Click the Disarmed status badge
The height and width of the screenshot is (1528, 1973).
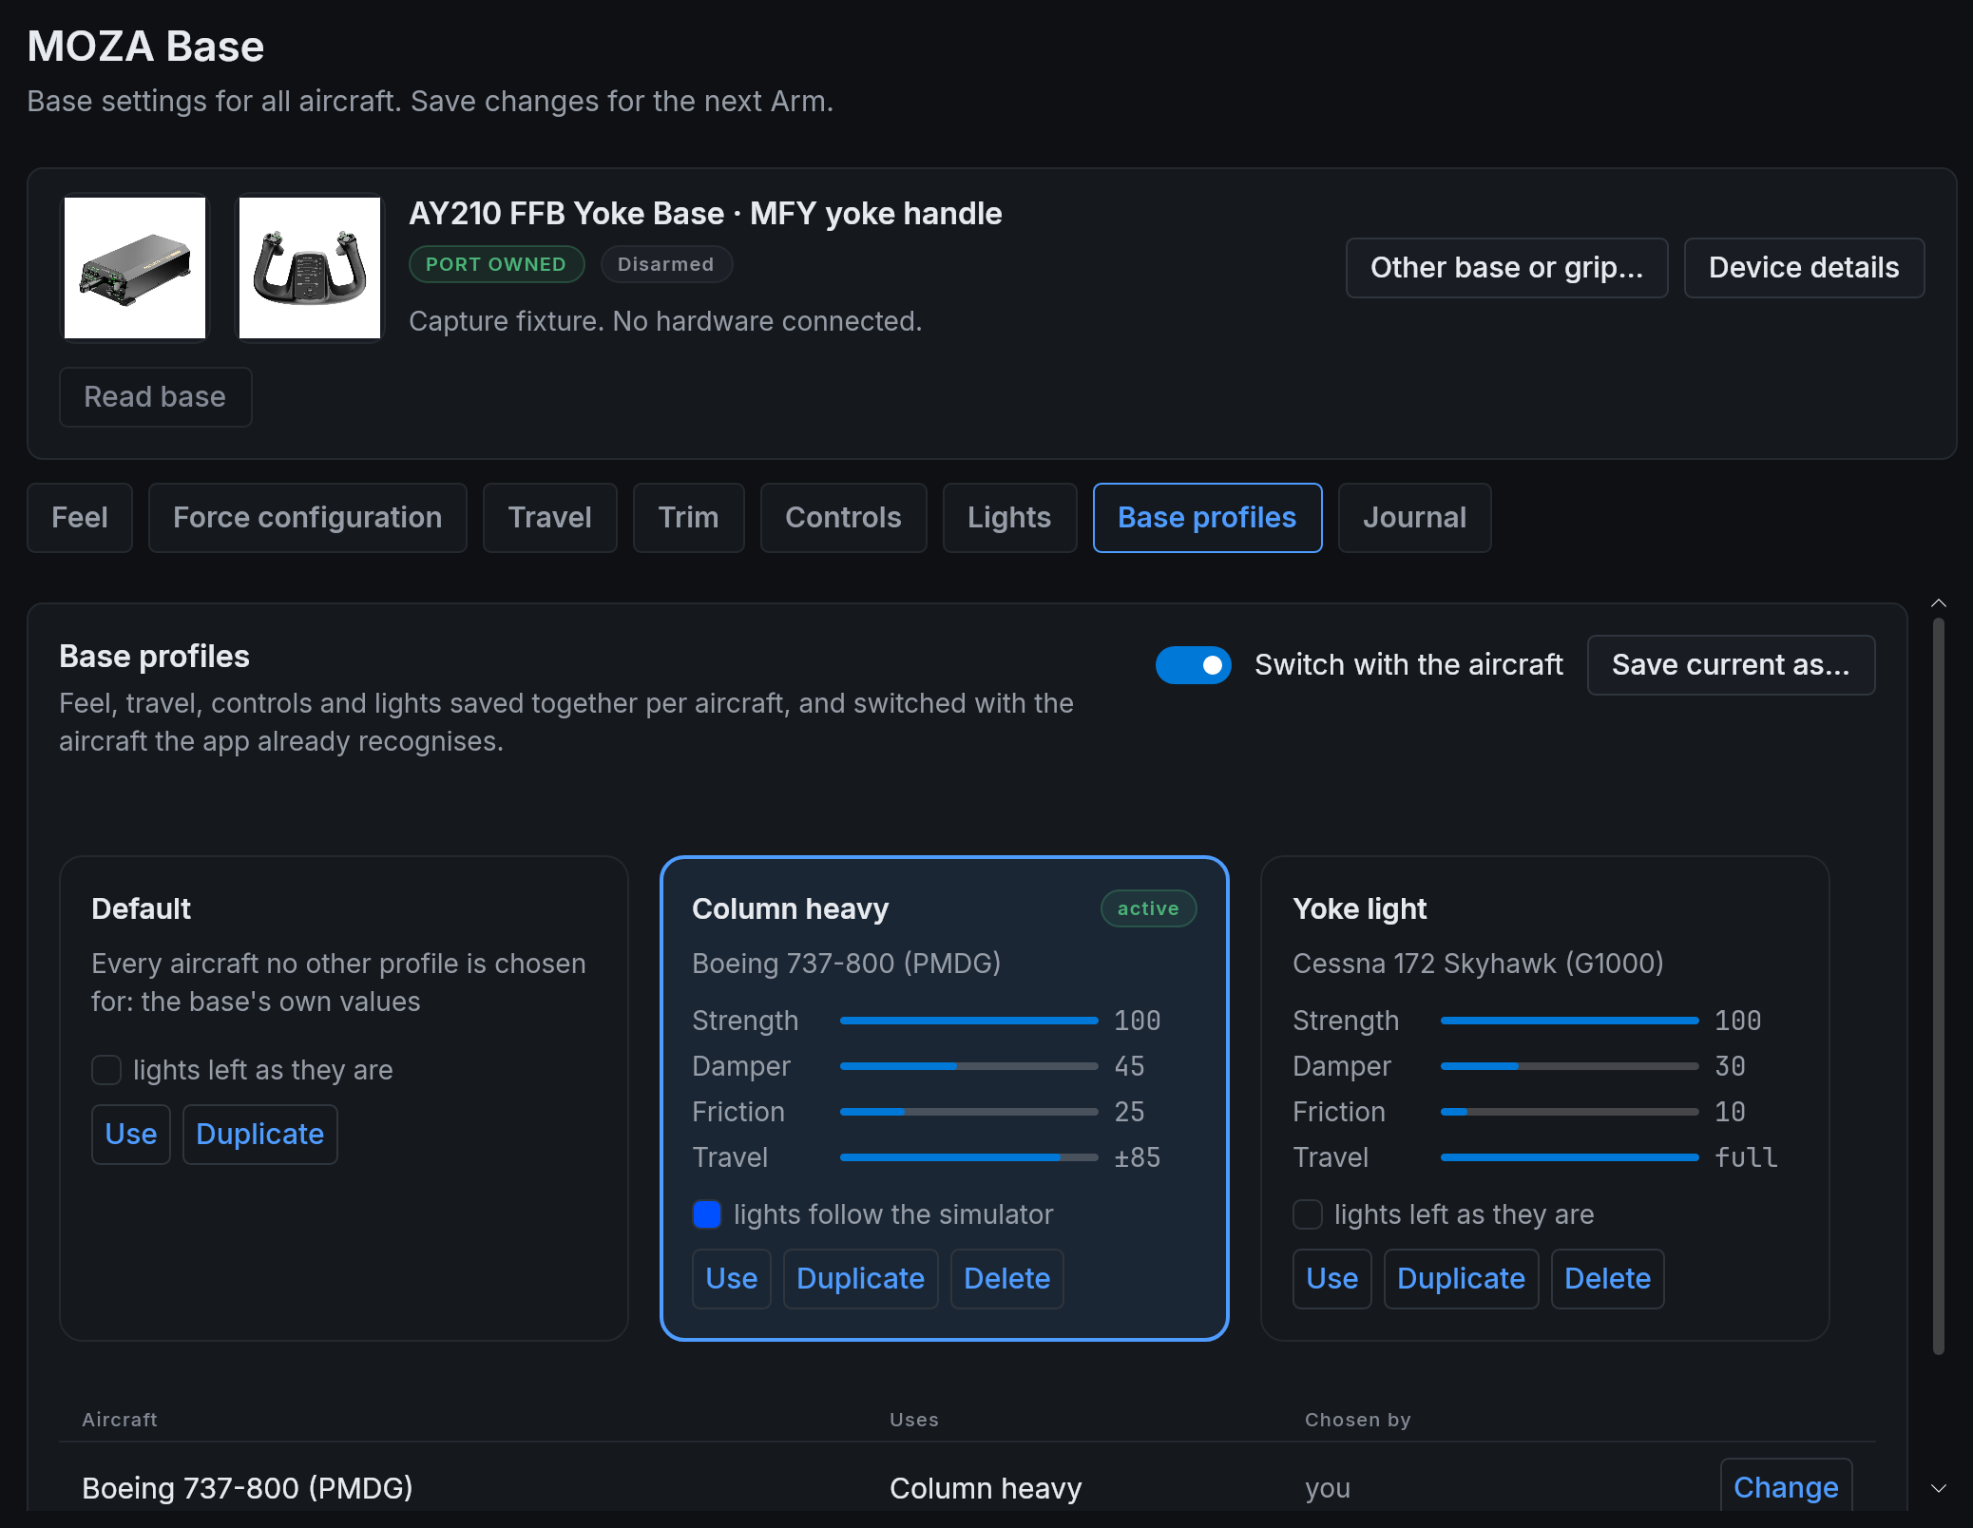point(666,265)
